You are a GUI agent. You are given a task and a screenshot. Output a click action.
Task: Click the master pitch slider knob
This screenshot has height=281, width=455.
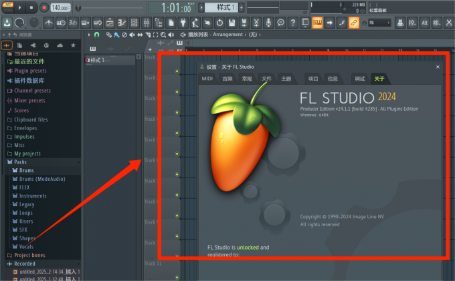point(78,8)
